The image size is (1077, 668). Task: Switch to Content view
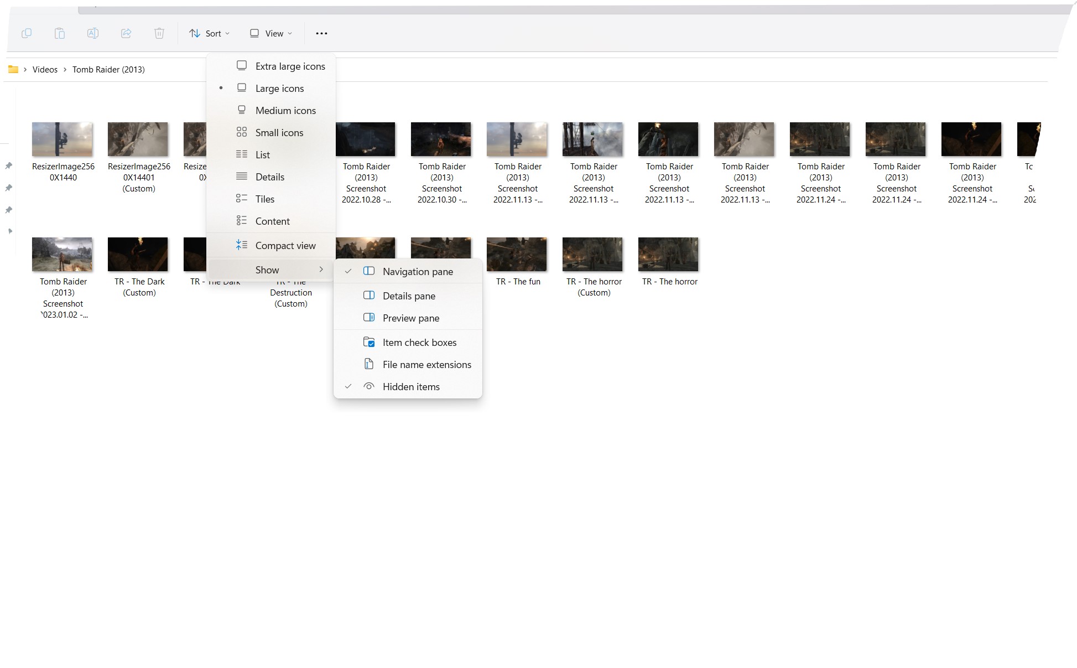[271, 221]
